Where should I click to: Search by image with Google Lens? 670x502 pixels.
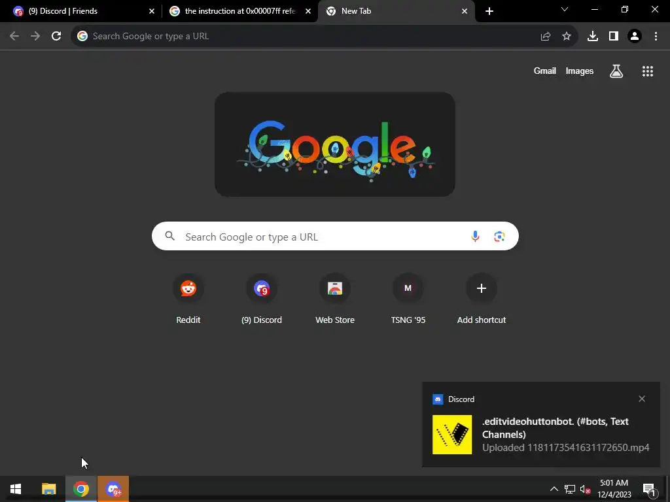click(499, 236)
